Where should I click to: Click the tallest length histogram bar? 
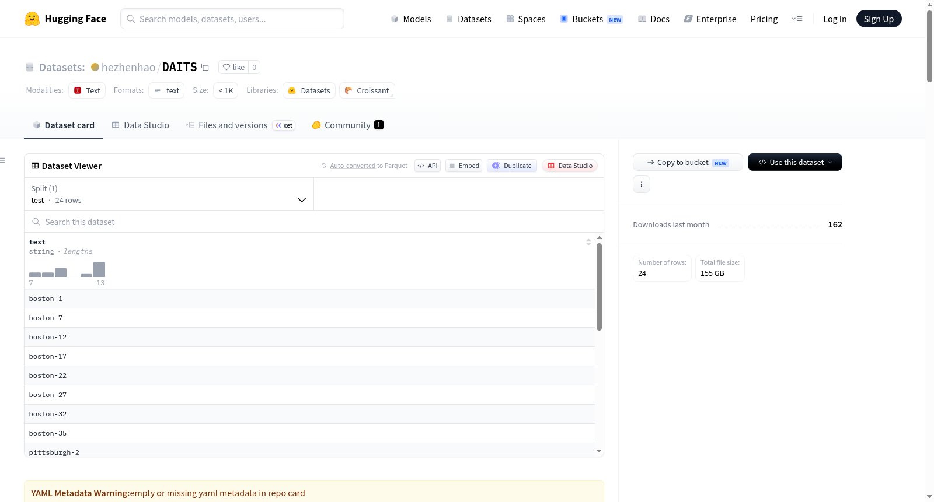99,269
